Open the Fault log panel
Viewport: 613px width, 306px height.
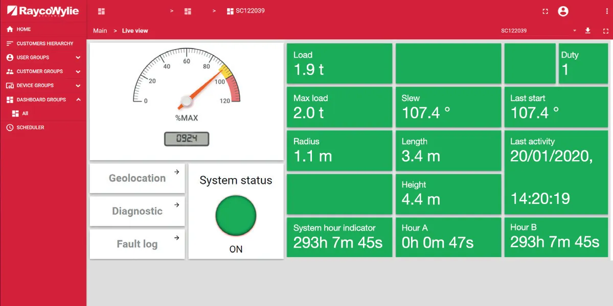(137, 244)
